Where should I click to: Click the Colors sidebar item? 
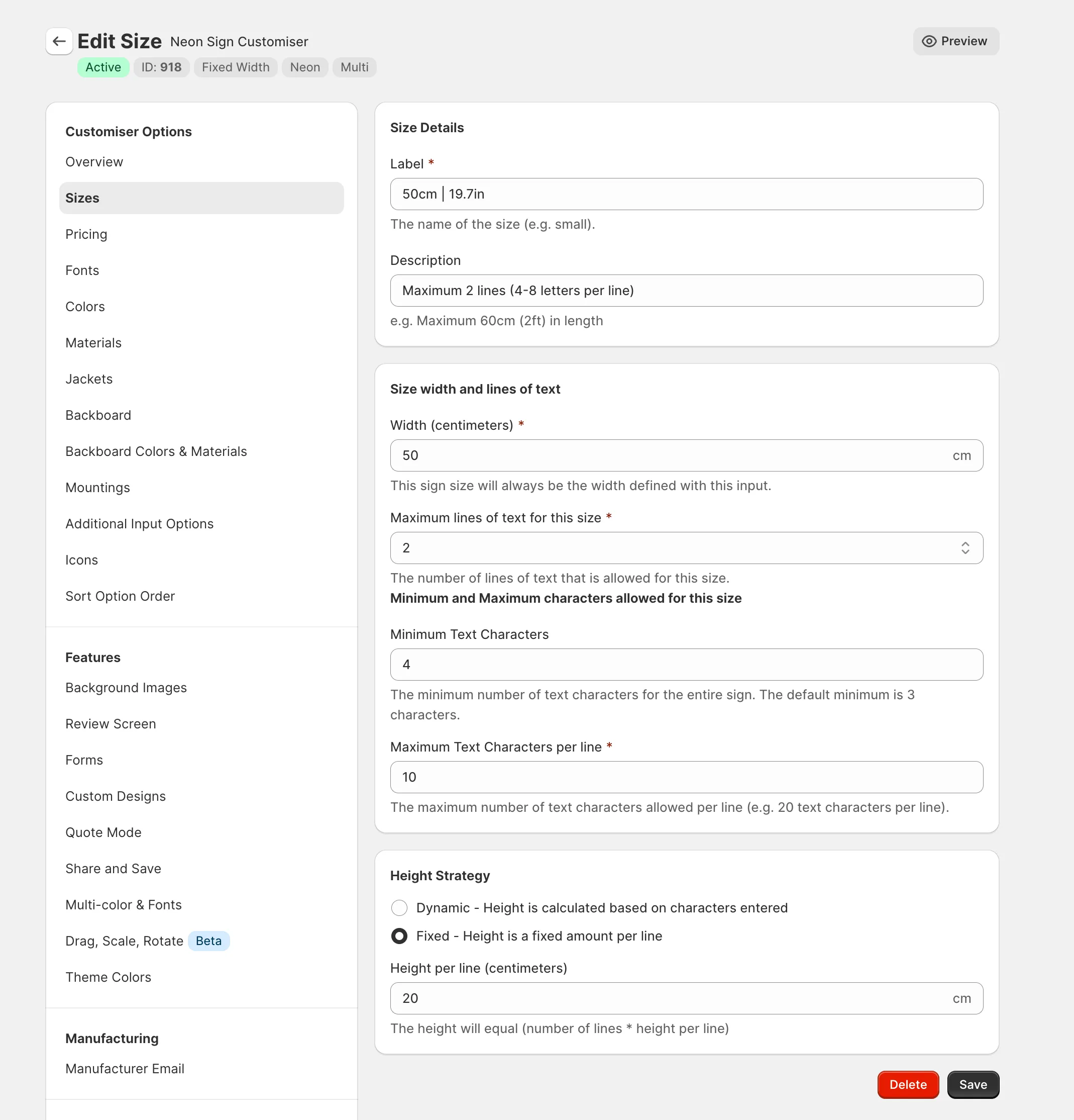click(85, 306)
